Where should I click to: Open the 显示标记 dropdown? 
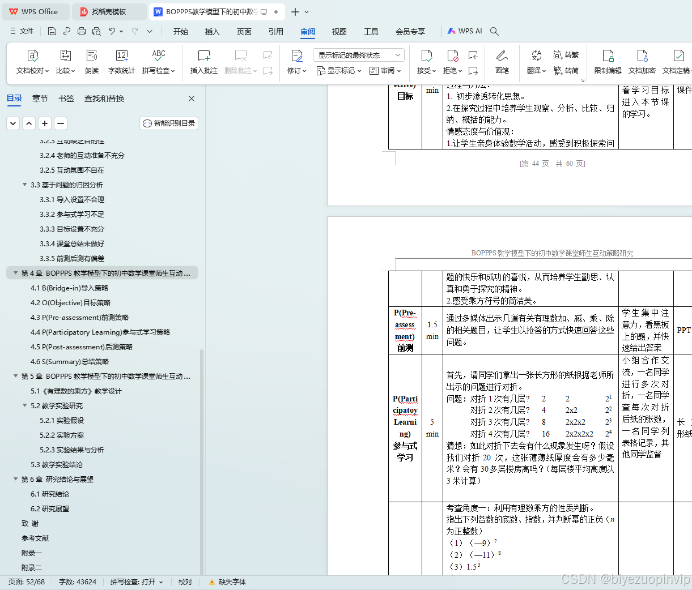tap(339, 71)
